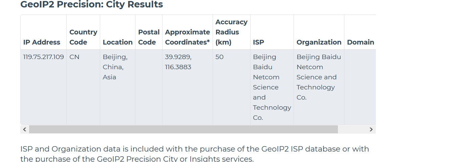The width and height of the screenshot is (452, 162).
Task: Click the horizontal scrollbar thumb under the table
Action: tap(183, 129)
